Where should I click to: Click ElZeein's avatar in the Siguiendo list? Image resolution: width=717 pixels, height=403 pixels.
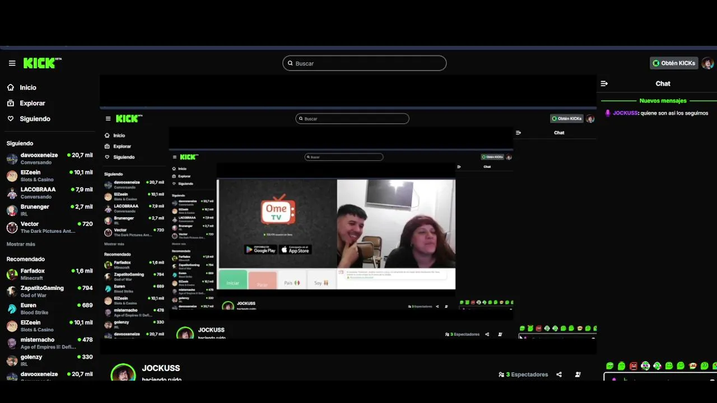pyautogui.click(x=12, y=176)
